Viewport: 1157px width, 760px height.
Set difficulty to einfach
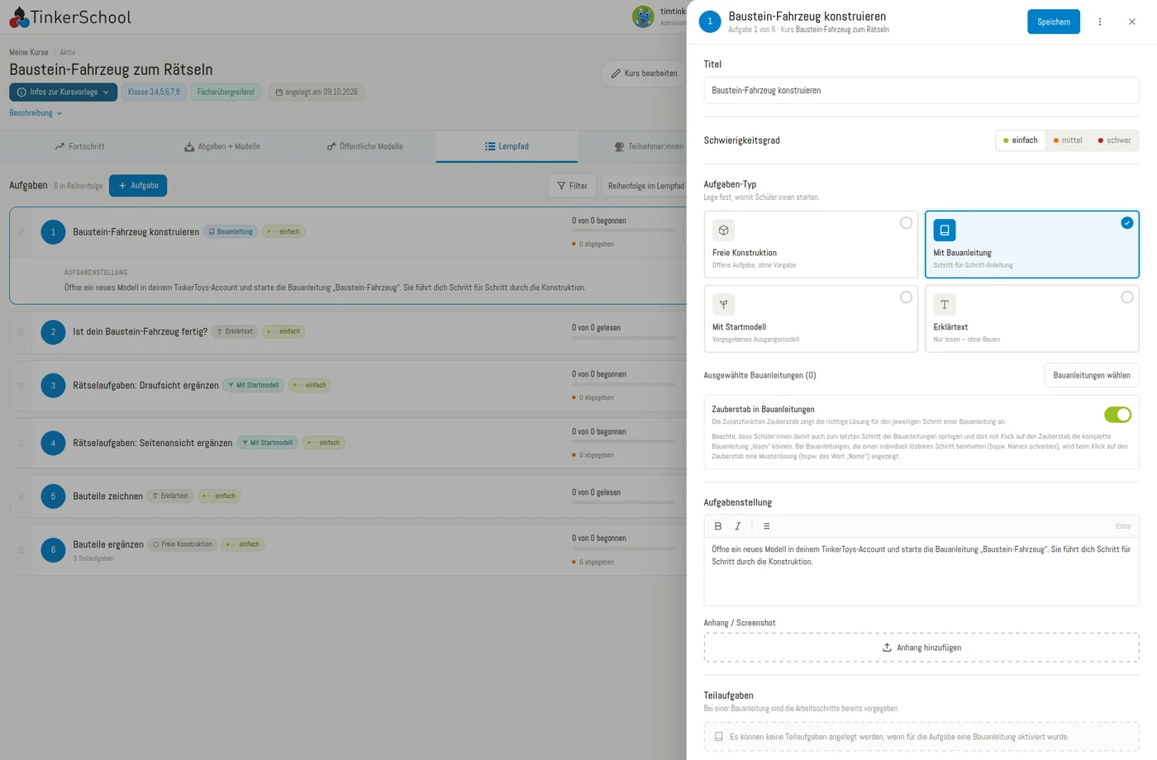tap(1021, 140)
